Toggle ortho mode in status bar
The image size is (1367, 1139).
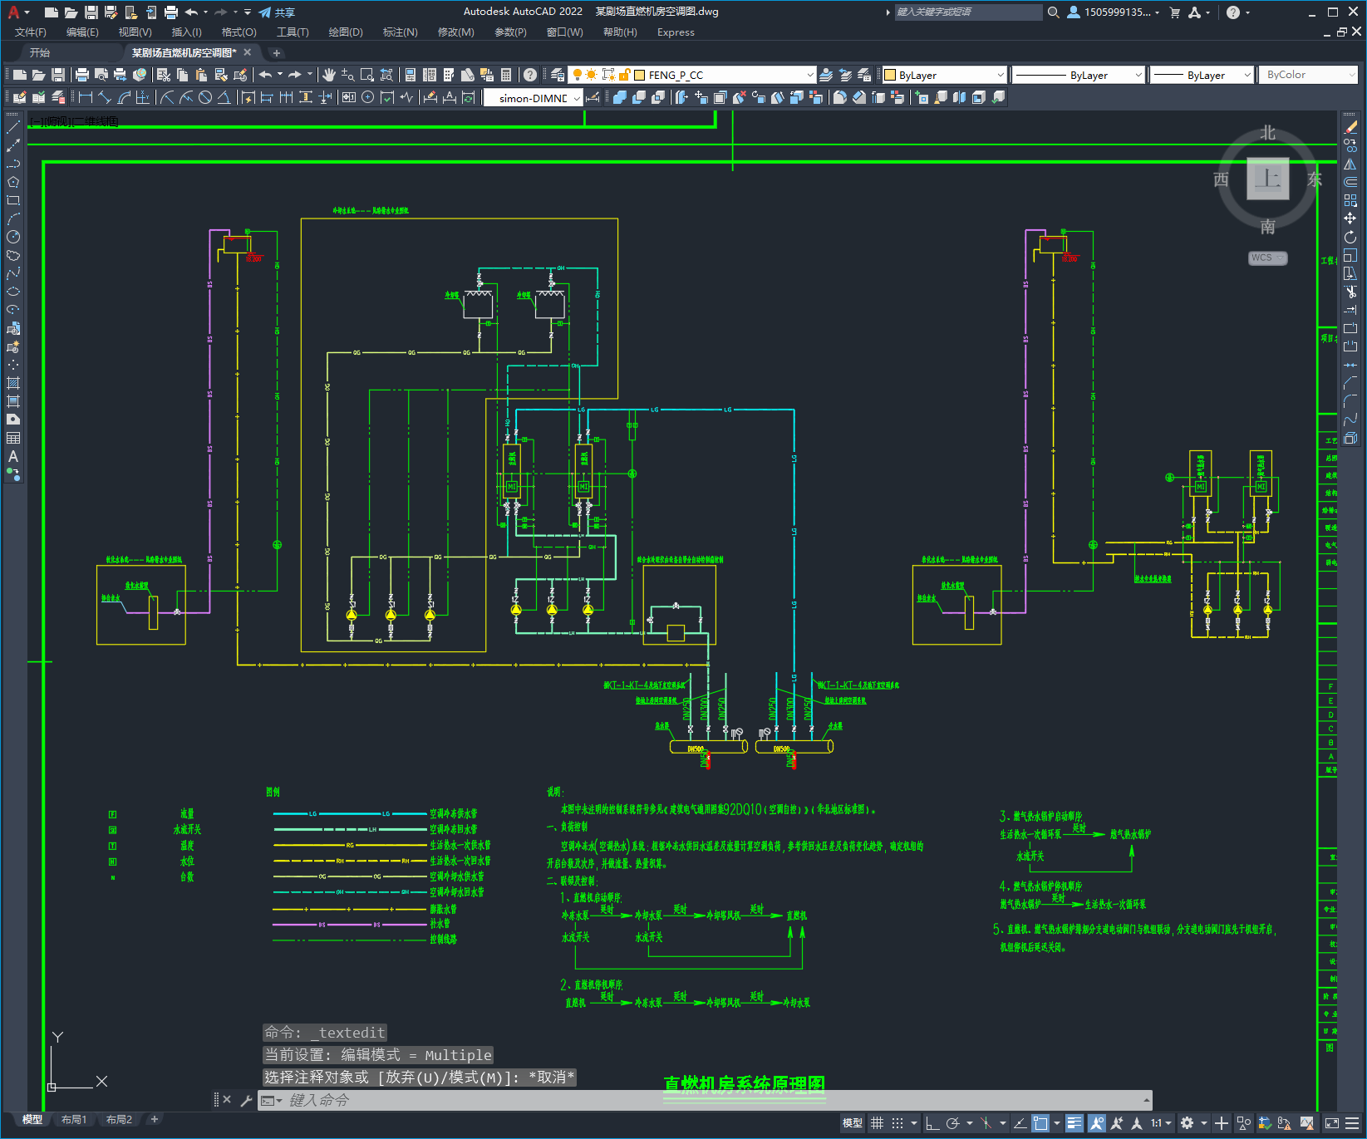pos(932,1123)
